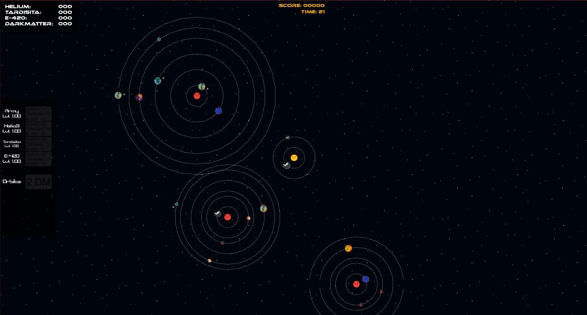
Task: Click the blue planet next to the lower-right red sun
Action: point(365,279)
